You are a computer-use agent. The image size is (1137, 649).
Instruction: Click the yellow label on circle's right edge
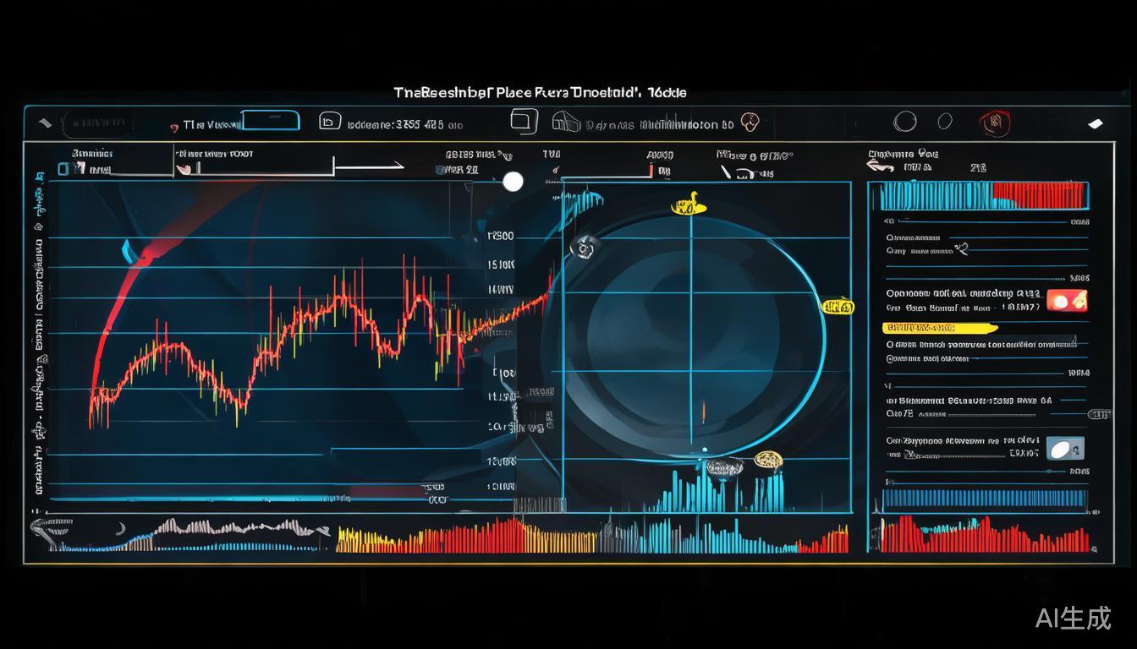click(x=838, y=307)
